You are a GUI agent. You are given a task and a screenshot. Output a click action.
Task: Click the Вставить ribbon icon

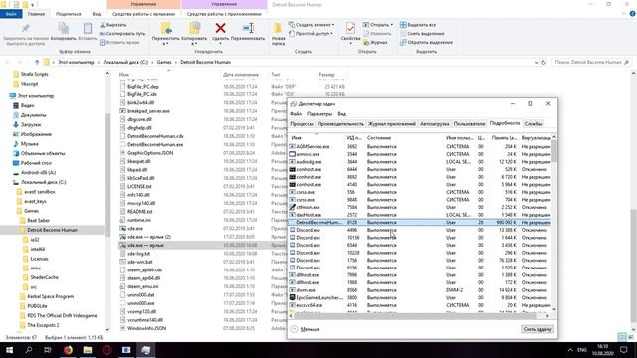(x=87, y=28)
